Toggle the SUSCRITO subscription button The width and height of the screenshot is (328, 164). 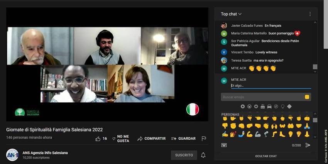(x=184, y=155)
